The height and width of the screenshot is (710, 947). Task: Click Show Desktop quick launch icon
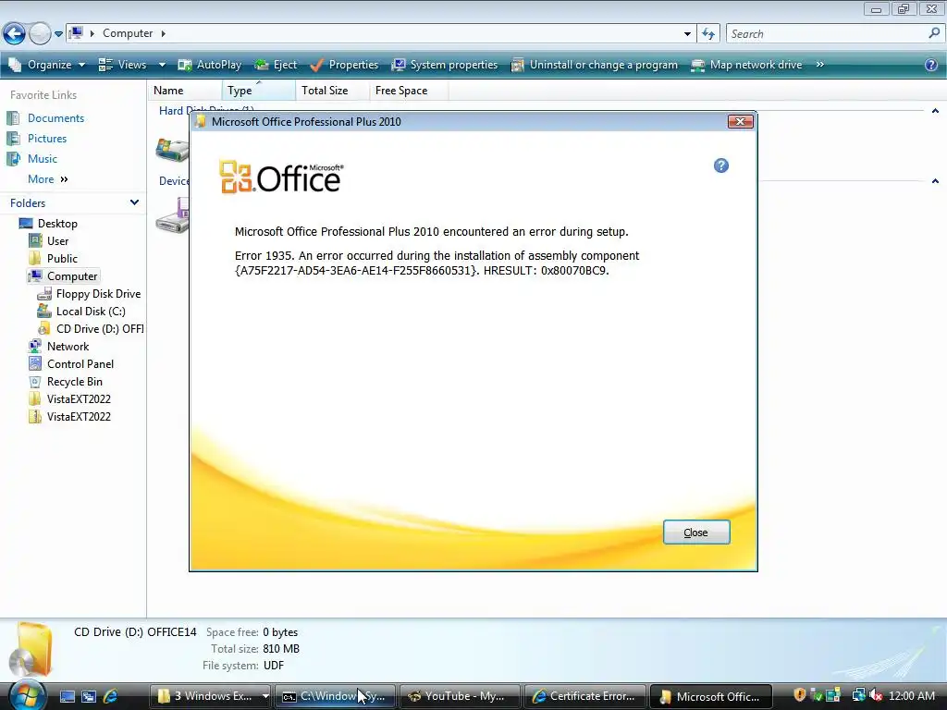67,697
